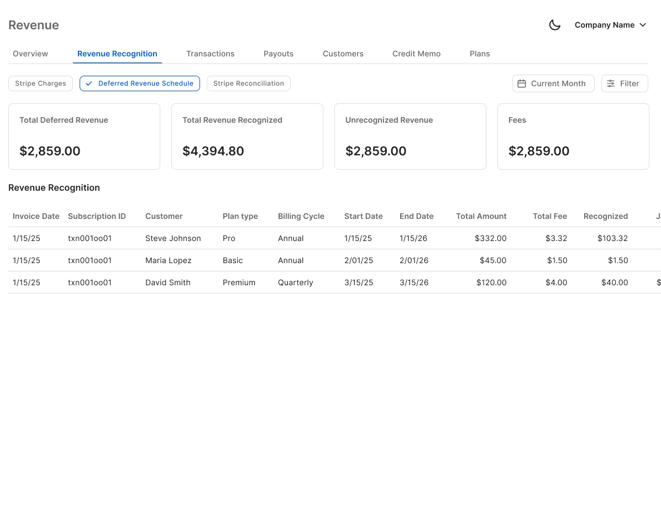This screenshot has height=508, width=661.
Task: Click the Total Deferred Revenue card
Action: pyautogui.click(x=85, y=137)
